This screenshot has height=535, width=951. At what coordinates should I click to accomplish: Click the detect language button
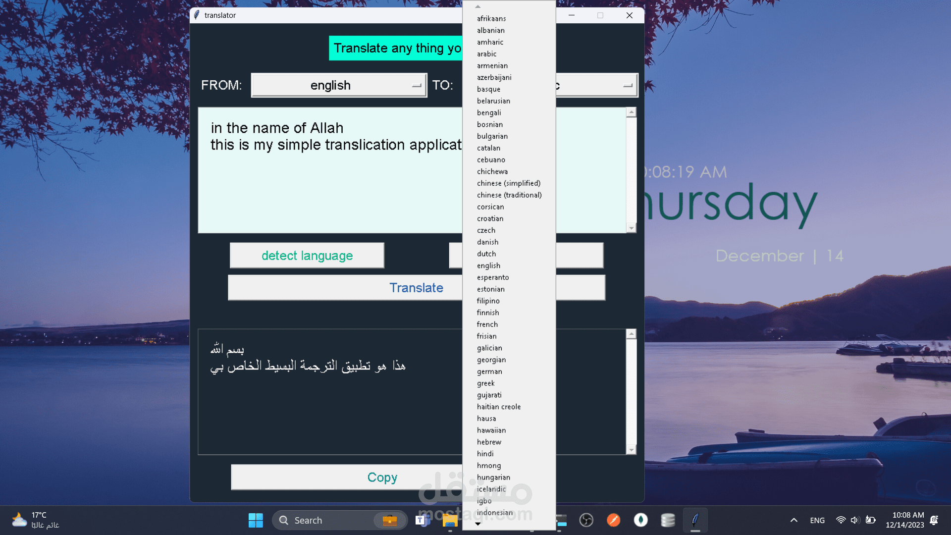point(307,256)
